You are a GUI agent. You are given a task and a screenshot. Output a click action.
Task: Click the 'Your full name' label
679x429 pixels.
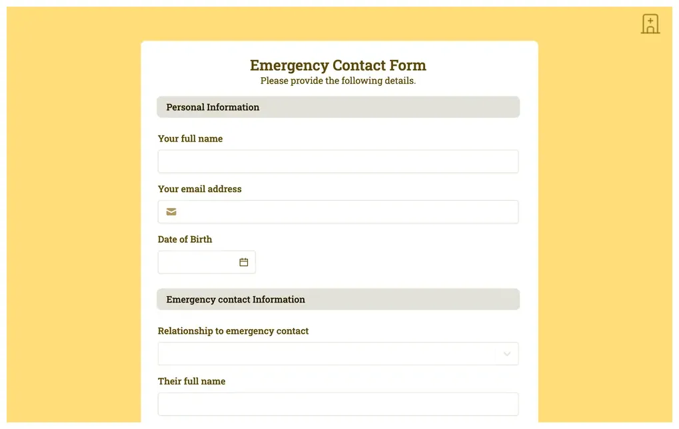click(191, 139)
